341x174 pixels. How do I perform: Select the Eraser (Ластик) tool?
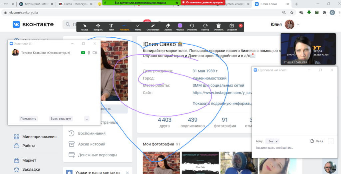tap(168, 27)
